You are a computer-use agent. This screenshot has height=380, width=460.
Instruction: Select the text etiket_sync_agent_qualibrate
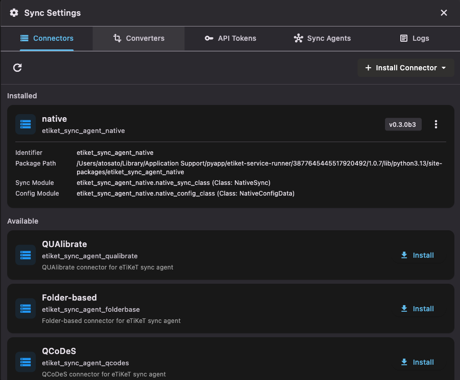pyautogui.click(x=89, y=256)
